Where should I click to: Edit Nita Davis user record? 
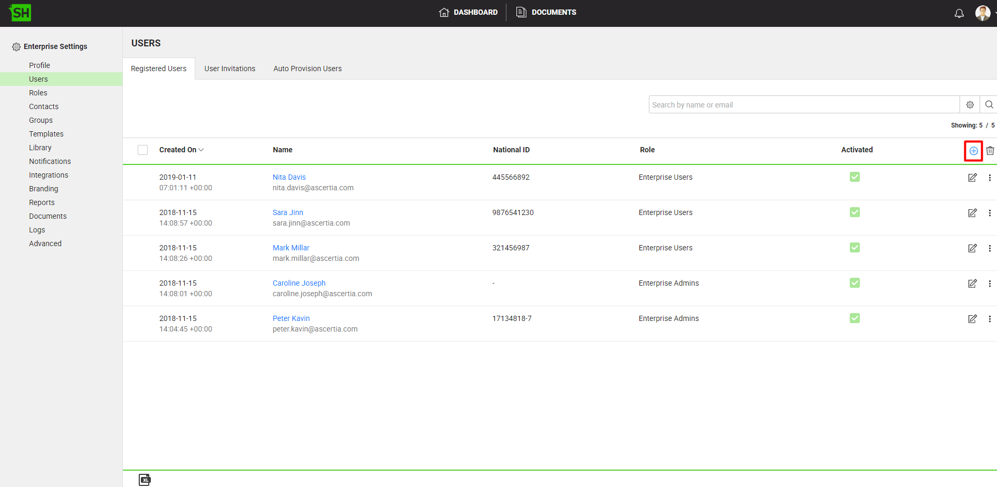(x=972, y=178)
